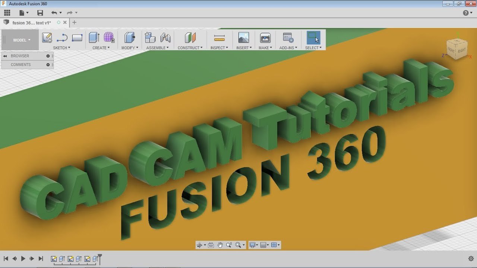477x268 pixels.
Task: Open the undo history arrow
Action: point(61,13)
